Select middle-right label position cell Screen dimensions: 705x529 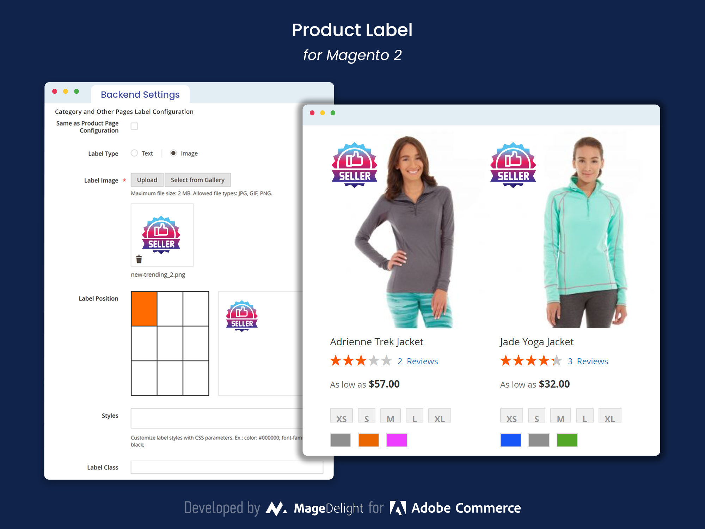196,343
